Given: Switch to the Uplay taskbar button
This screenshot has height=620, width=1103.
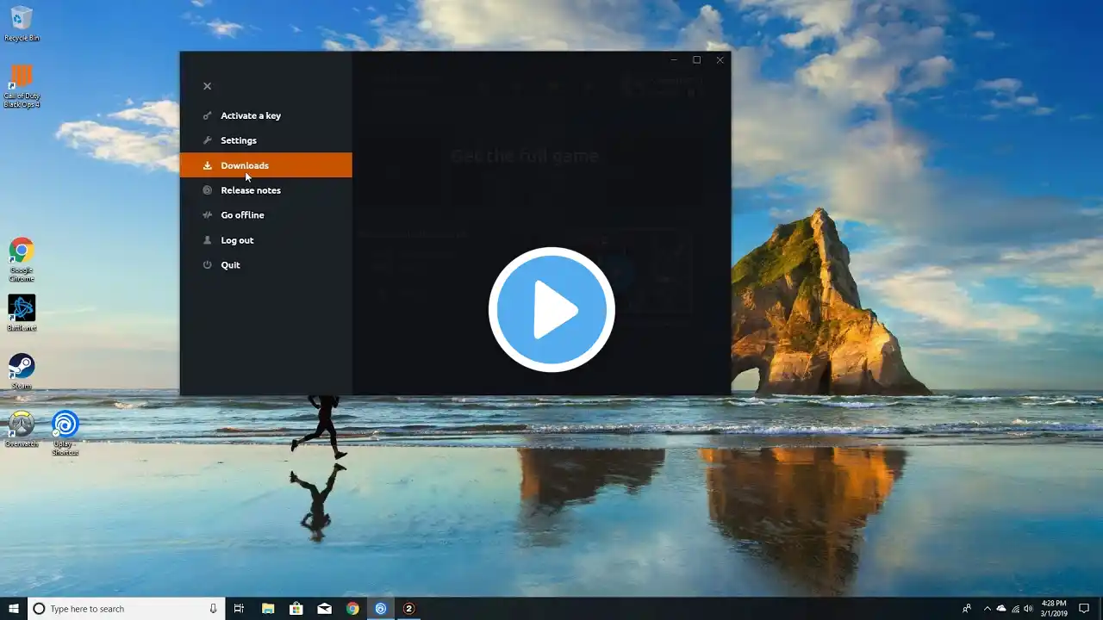Looking at the screenshot, I should click(x=381, y=609).
